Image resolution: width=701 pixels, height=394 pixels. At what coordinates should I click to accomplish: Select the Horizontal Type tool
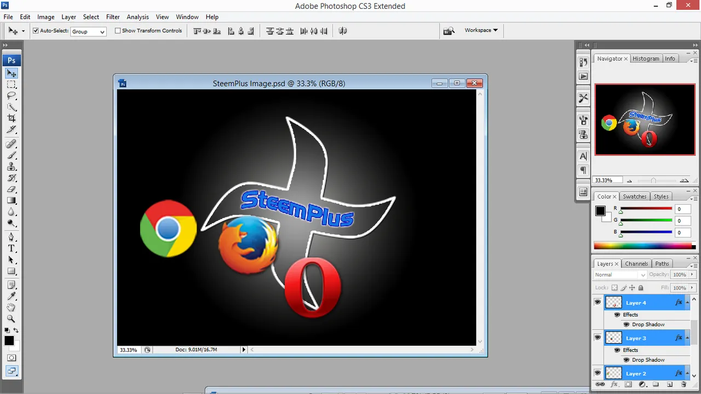coord(12,248)
